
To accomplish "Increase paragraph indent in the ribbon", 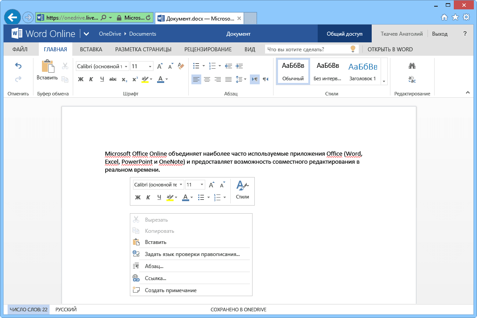I will tap(240, 66).
